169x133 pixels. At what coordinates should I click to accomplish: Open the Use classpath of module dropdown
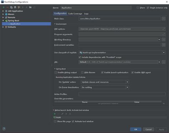point(122,53)
